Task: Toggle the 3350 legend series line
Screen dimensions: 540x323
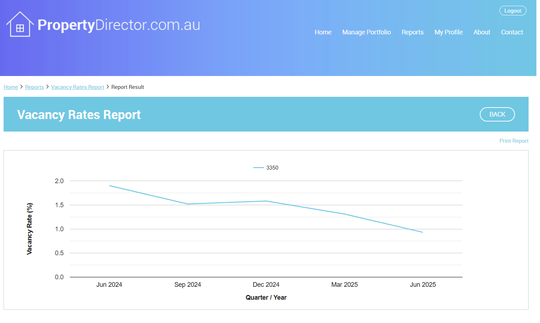Action: point(258,168)
